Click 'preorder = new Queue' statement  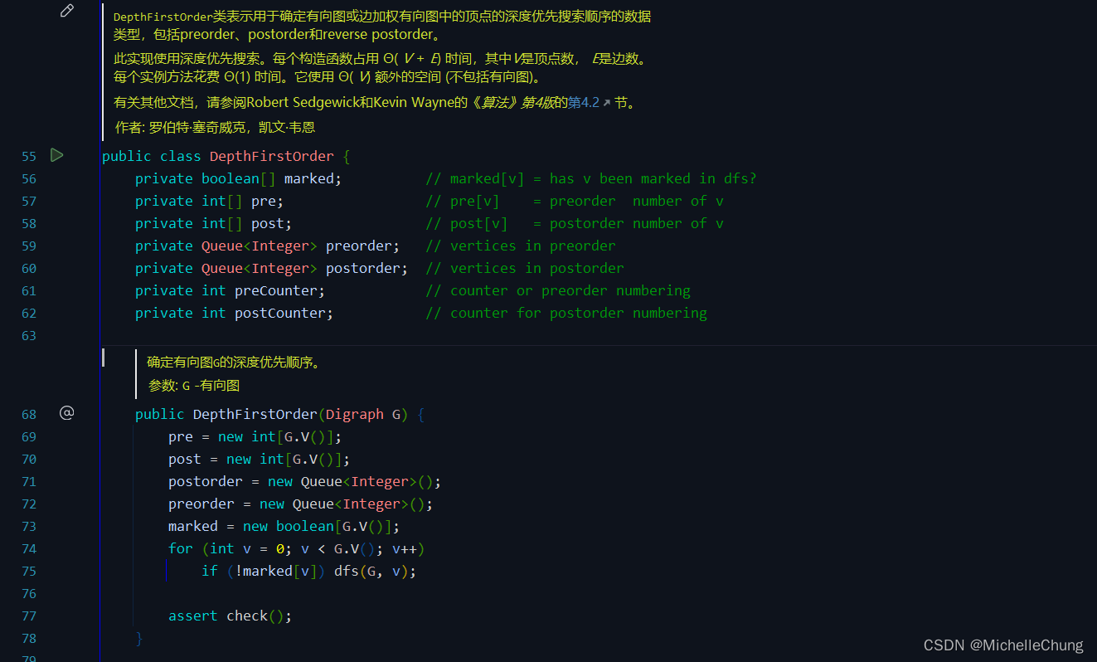coord(300,504)
